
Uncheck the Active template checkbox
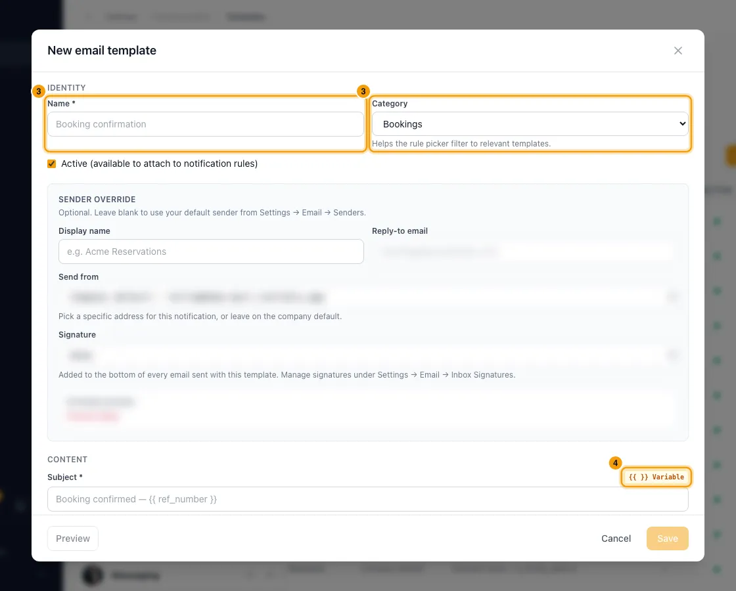(x=52, y=164)
